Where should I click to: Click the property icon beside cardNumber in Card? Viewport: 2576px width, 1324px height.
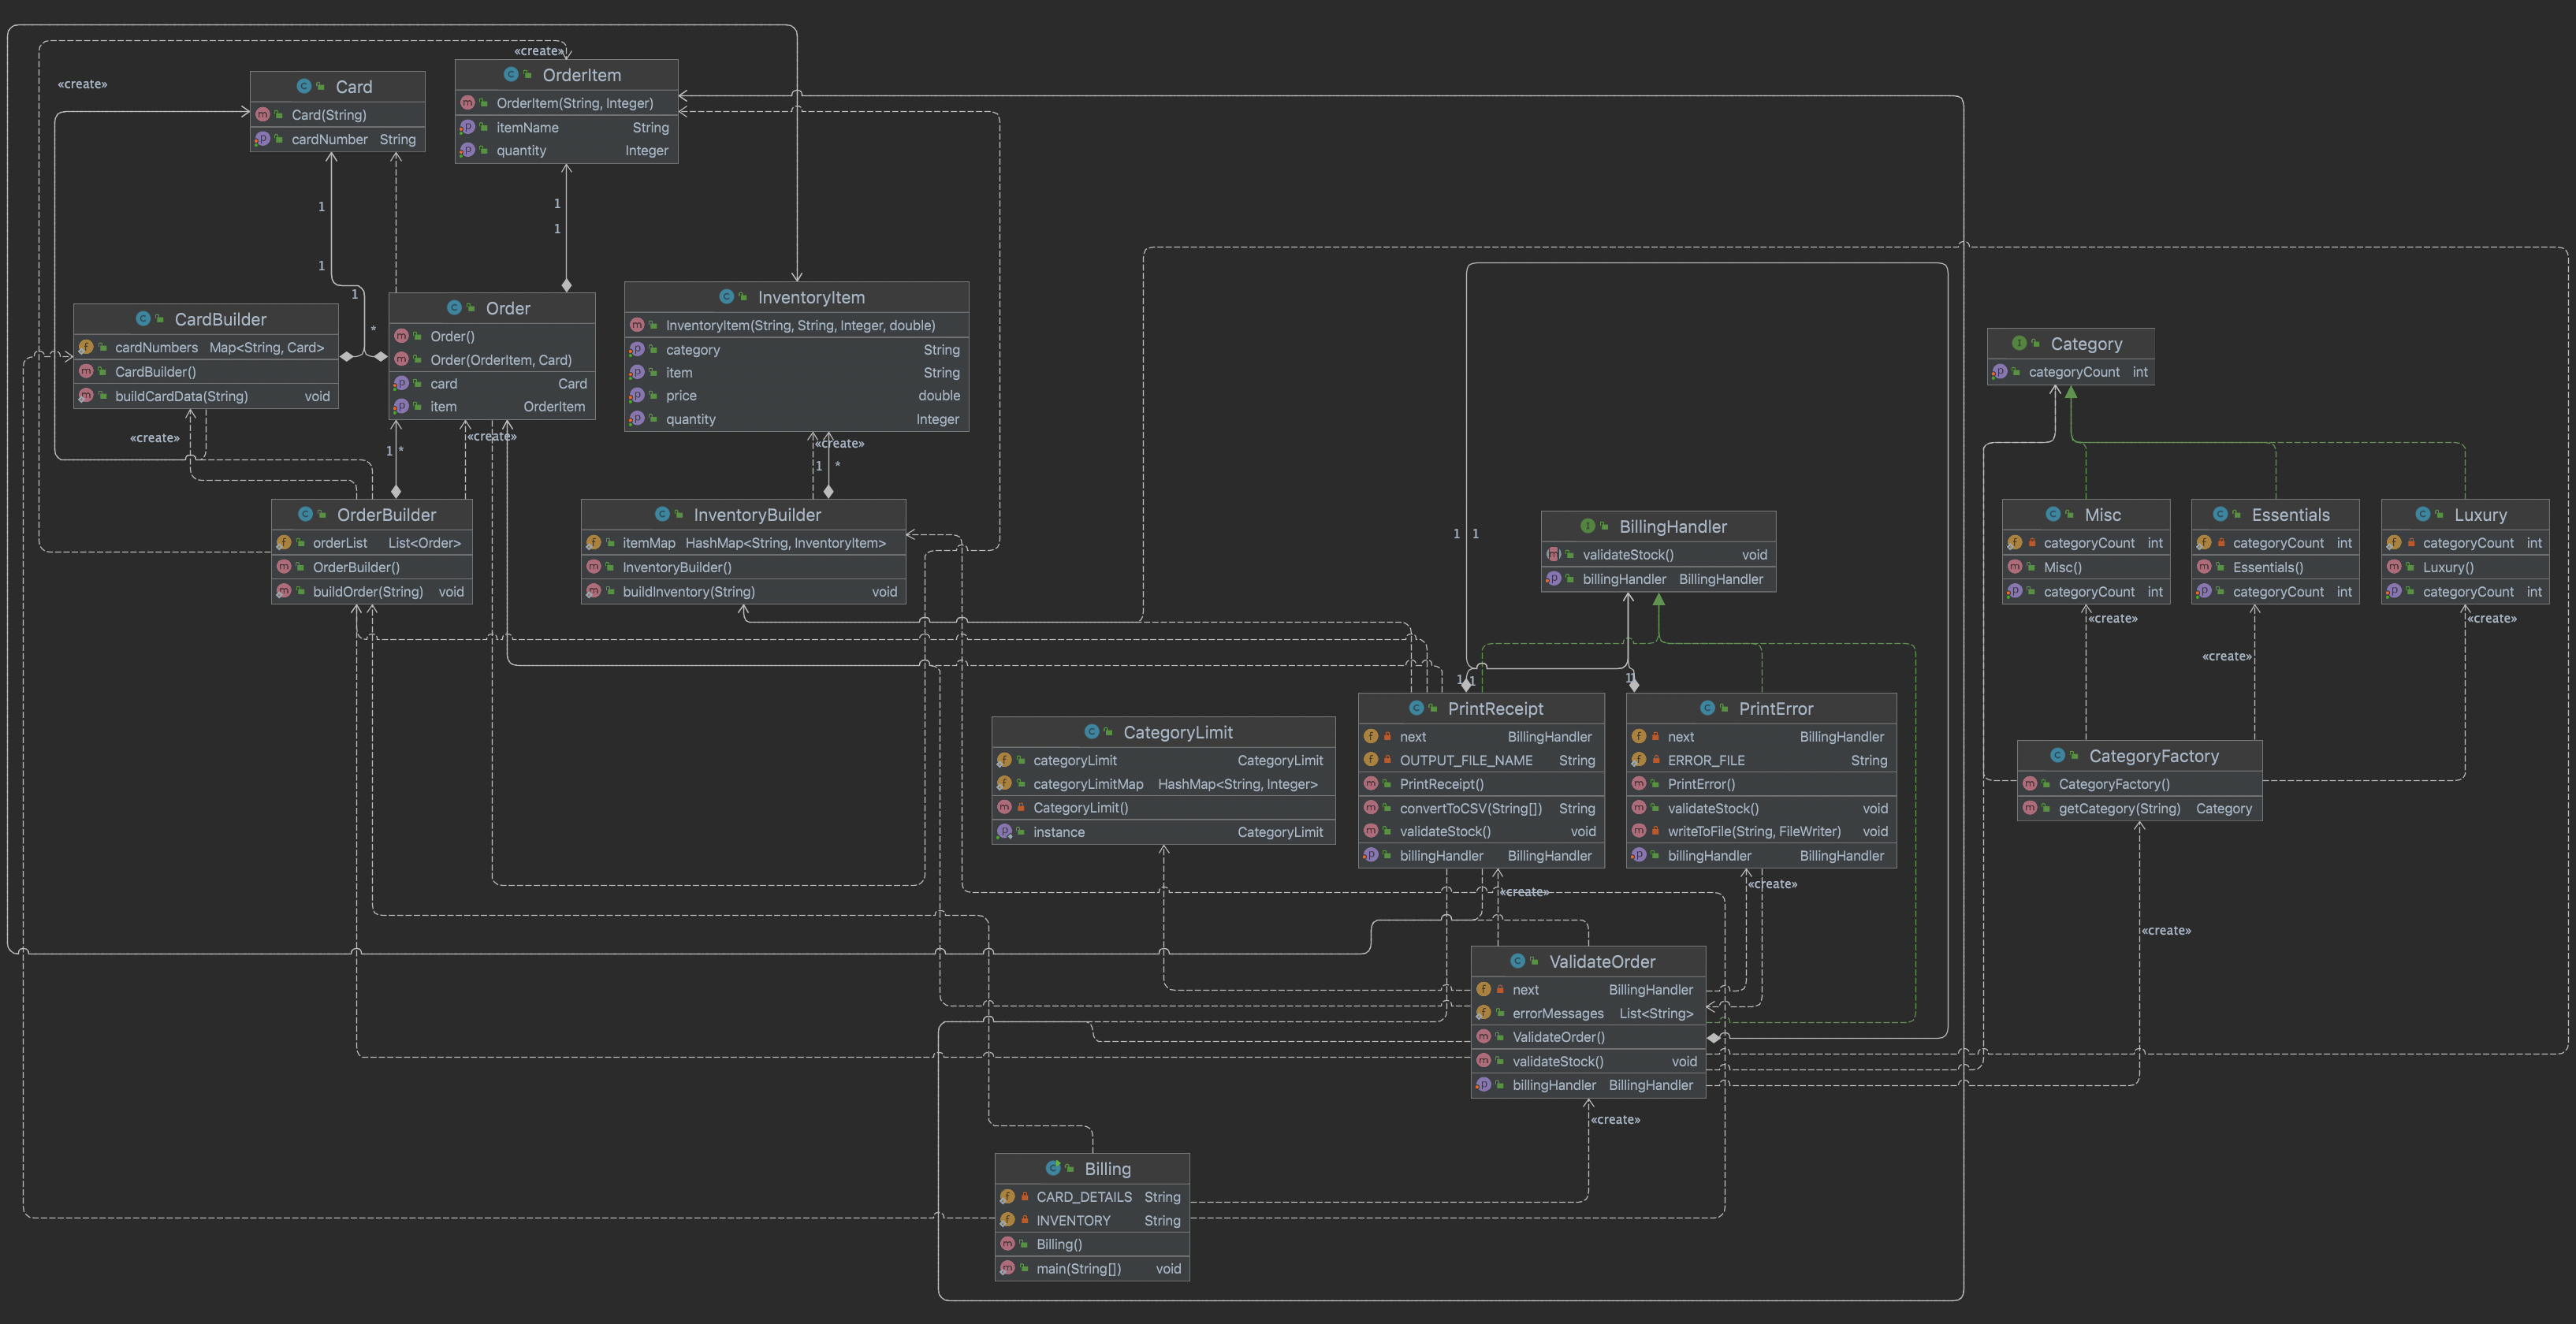(262, 139)
